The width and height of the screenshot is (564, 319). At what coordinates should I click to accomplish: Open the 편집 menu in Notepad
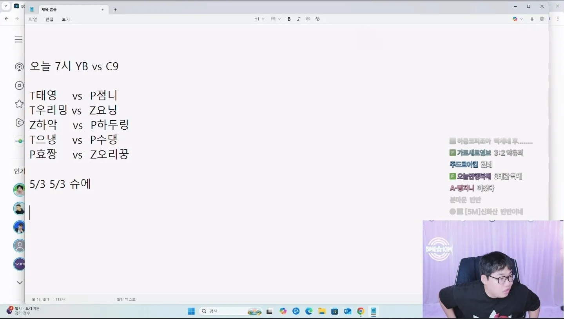[x=49, y=19]
